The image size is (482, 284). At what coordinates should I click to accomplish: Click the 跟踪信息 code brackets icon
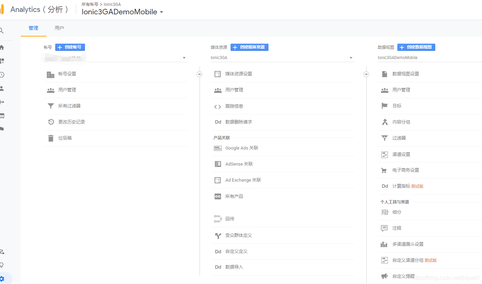(218, 106)
